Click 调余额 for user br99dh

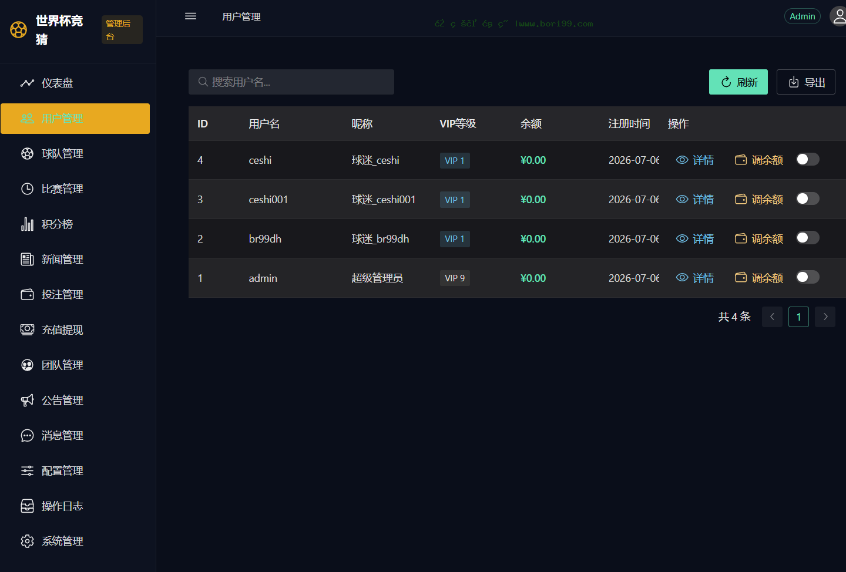759,239
